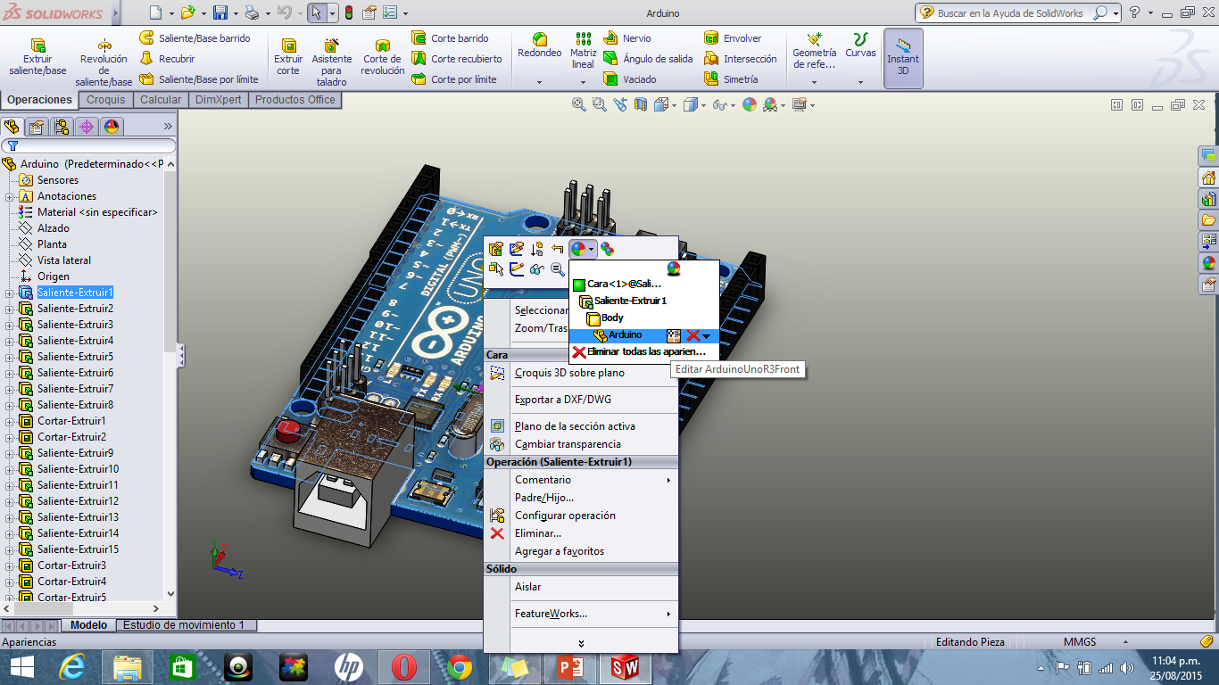Select green Cara<1> appearance swatch
The width and height of the screenshot is (1219, 685).
(x=578, y=285)
